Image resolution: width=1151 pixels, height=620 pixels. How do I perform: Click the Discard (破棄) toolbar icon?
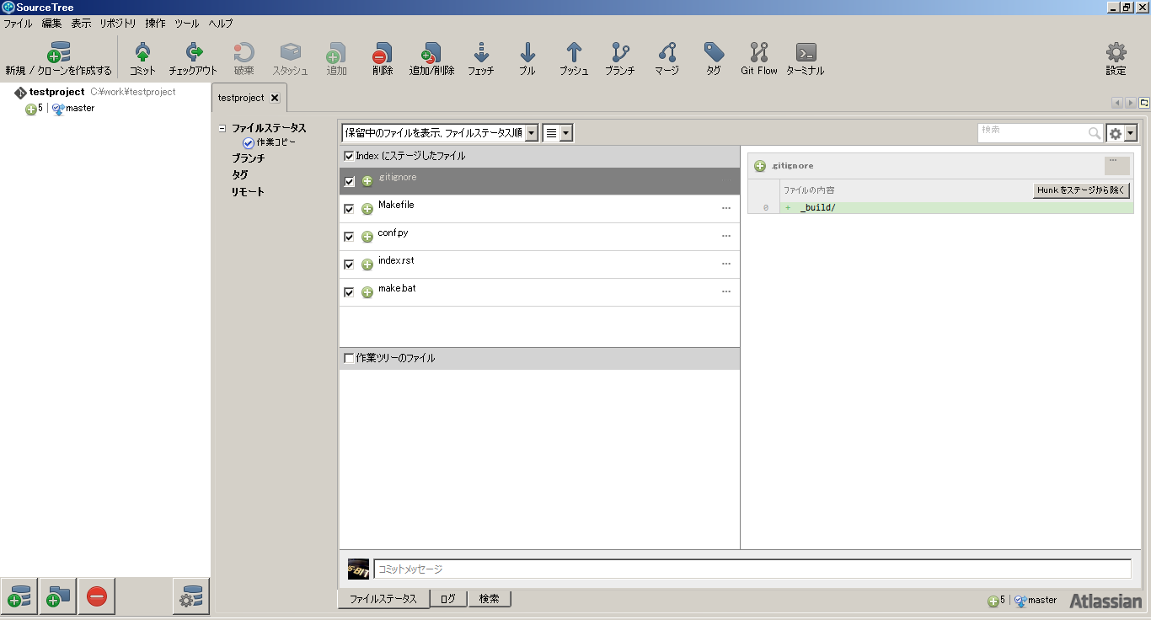pos(244,53)
